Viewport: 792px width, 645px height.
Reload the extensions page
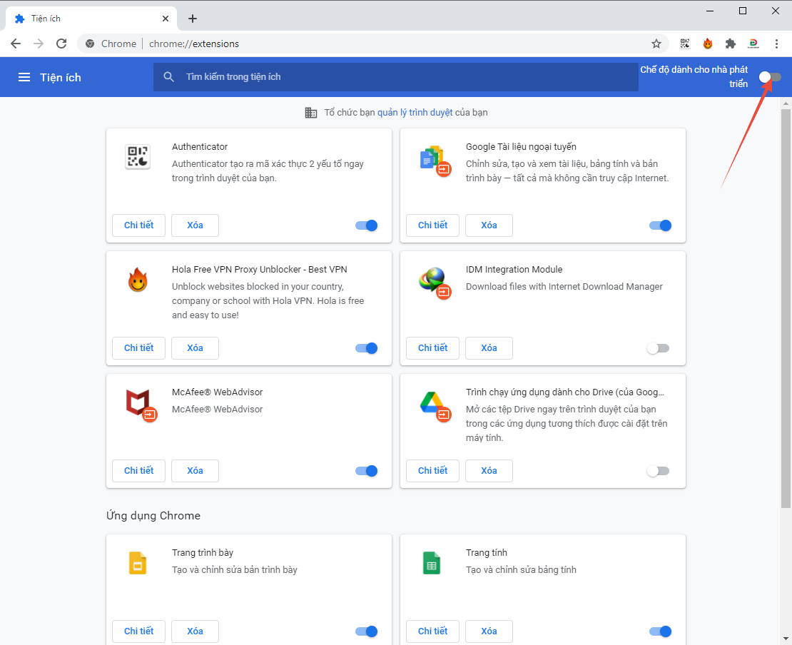click(61, 44)
